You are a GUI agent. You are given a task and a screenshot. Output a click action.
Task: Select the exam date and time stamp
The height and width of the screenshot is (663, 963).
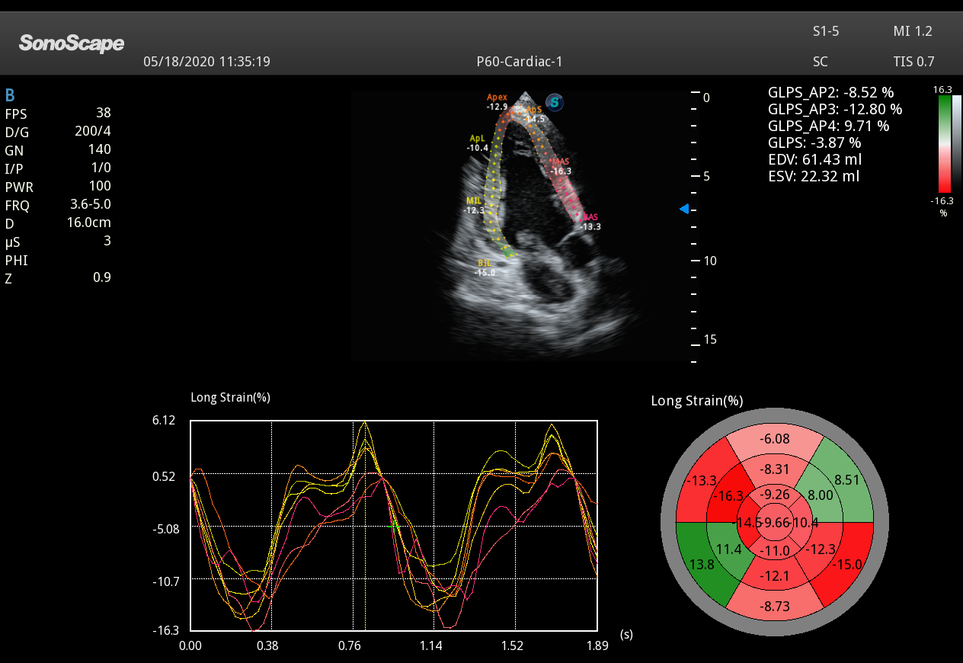[x=206, y=62]
